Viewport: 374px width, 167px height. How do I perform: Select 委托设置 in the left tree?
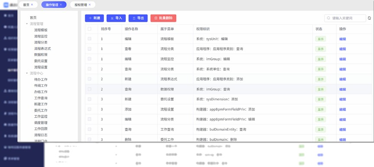[x=41, y=61]
